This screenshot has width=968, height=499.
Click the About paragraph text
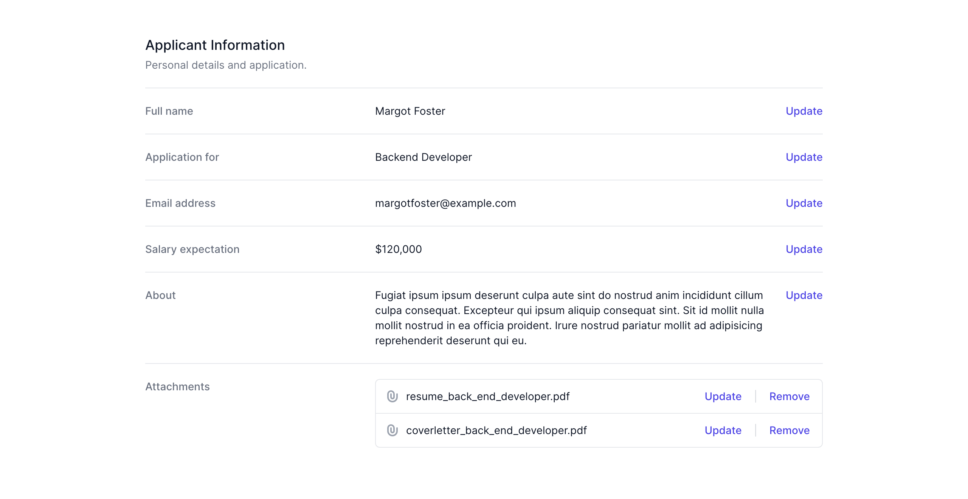(569, 318)
